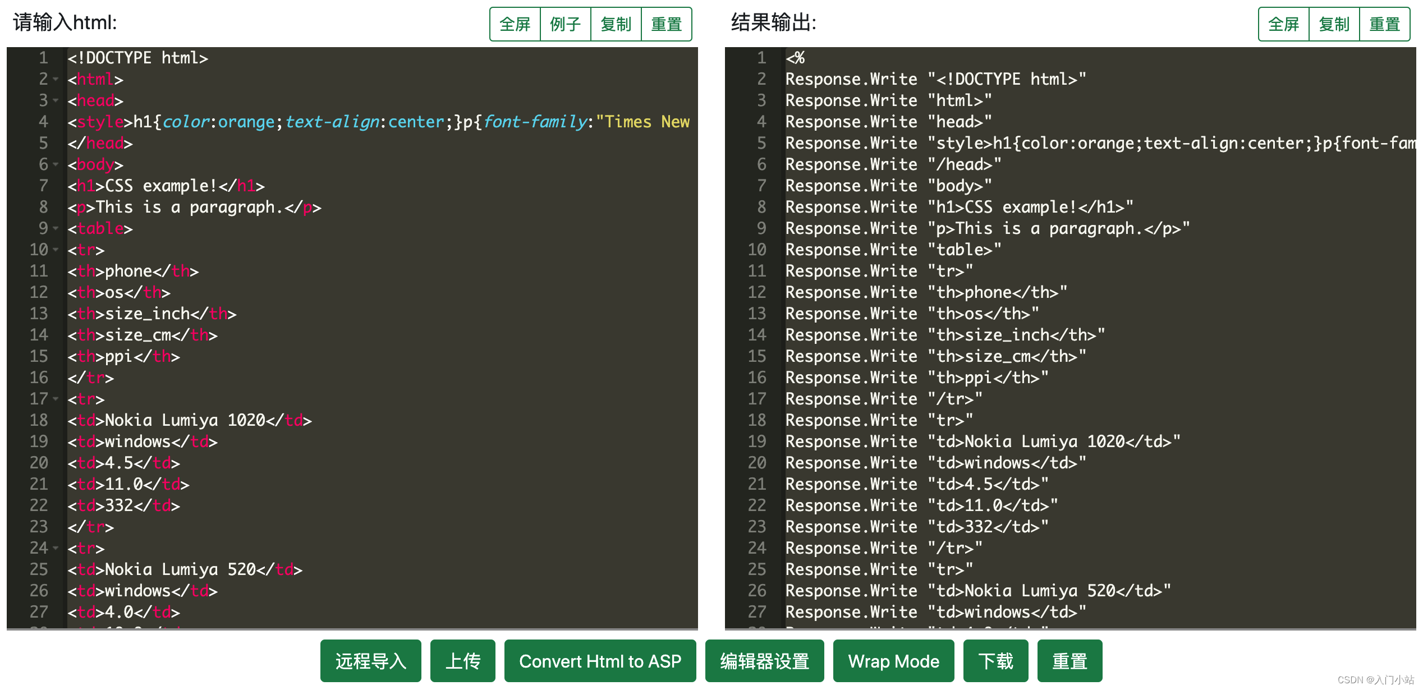Open 远程导入 remote import
1423x690 pixels.
pyautogui.click(x=370, y=661)
